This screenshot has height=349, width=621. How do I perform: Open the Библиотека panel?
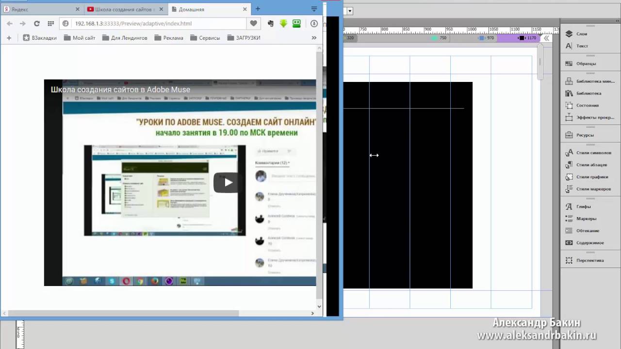tap(583, 93)
